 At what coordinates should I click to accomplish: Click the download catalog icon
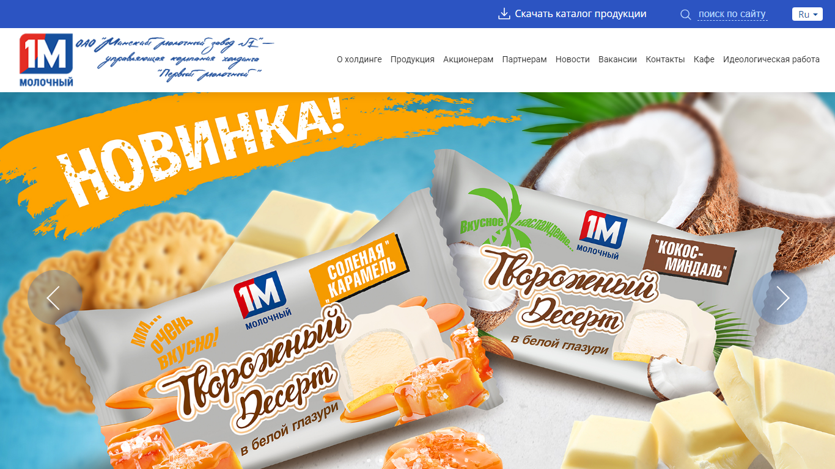[x=504, y=14]
